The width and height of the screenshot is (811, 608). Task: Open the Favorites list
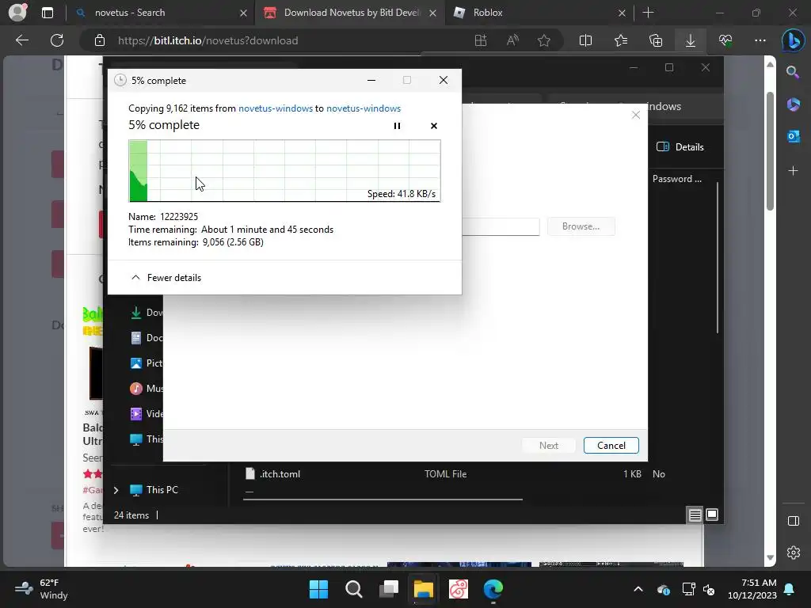[x=621, y=40]
